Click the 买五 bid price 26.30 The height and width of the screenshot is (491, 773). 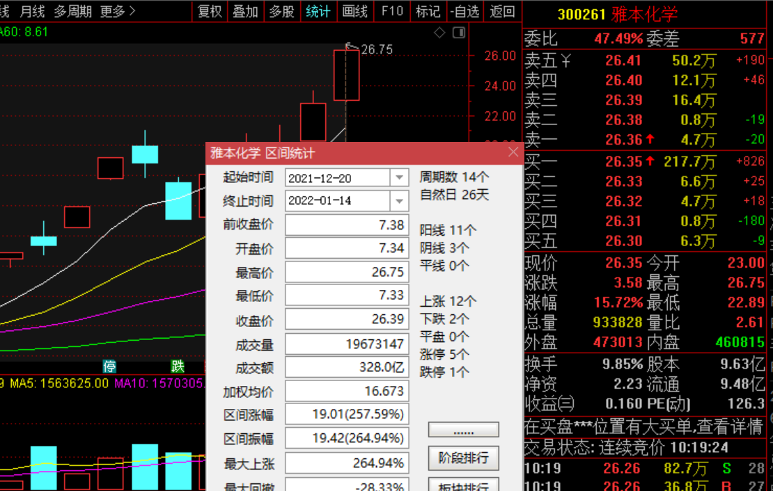(x=624, y=241)
